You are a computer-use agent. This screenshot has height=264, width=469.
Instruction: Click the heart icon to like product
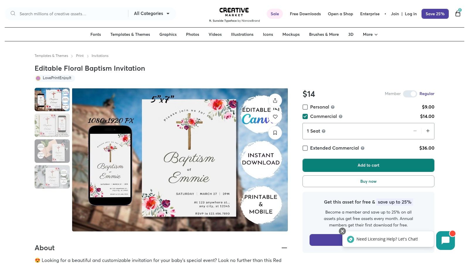point(275,117)
